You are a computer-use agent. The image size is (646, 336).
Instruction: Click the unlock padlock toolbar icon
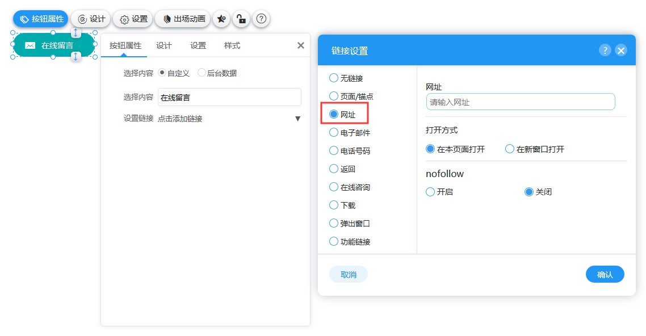coord(241,19)
